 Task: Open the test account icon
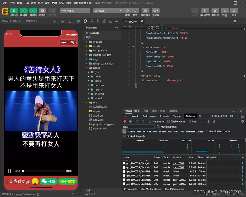pos(215,11)
